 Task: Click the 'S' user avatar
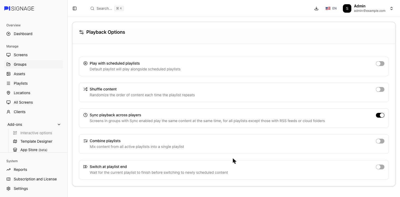tap(347, 8)
